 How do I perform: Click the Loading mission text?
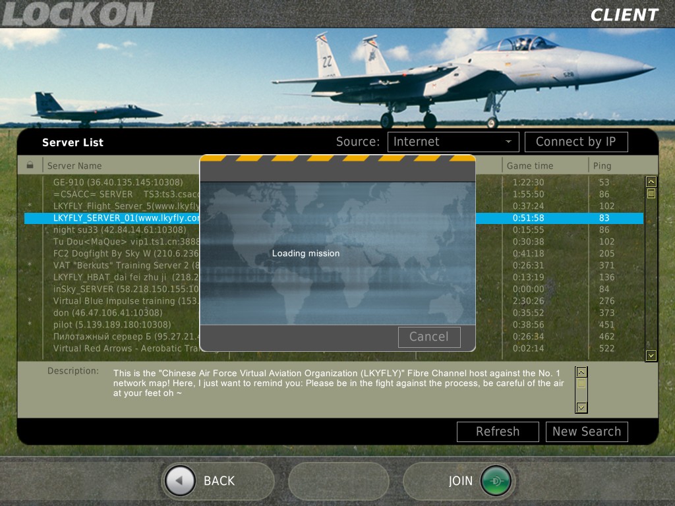tap(306, 254)
